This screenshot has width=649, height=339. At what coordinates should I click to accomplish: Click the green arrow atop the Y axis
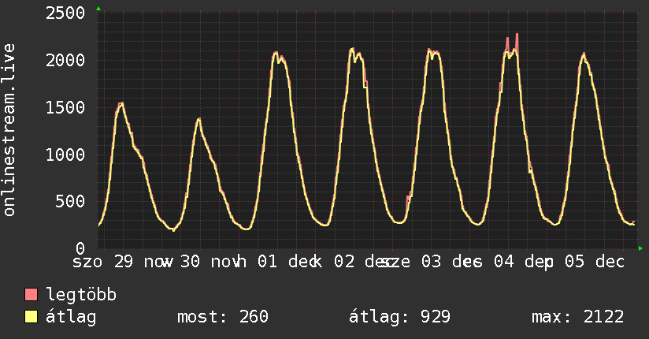(x=98, y=9)
